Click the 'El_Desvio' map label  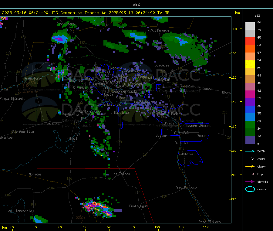pyautogui.click(x=71, y=115)
